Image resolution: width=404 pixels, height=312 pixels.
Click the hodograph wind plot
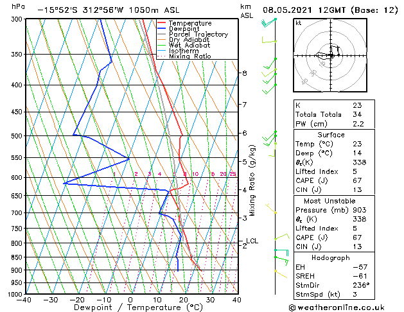tap(330, 55)
